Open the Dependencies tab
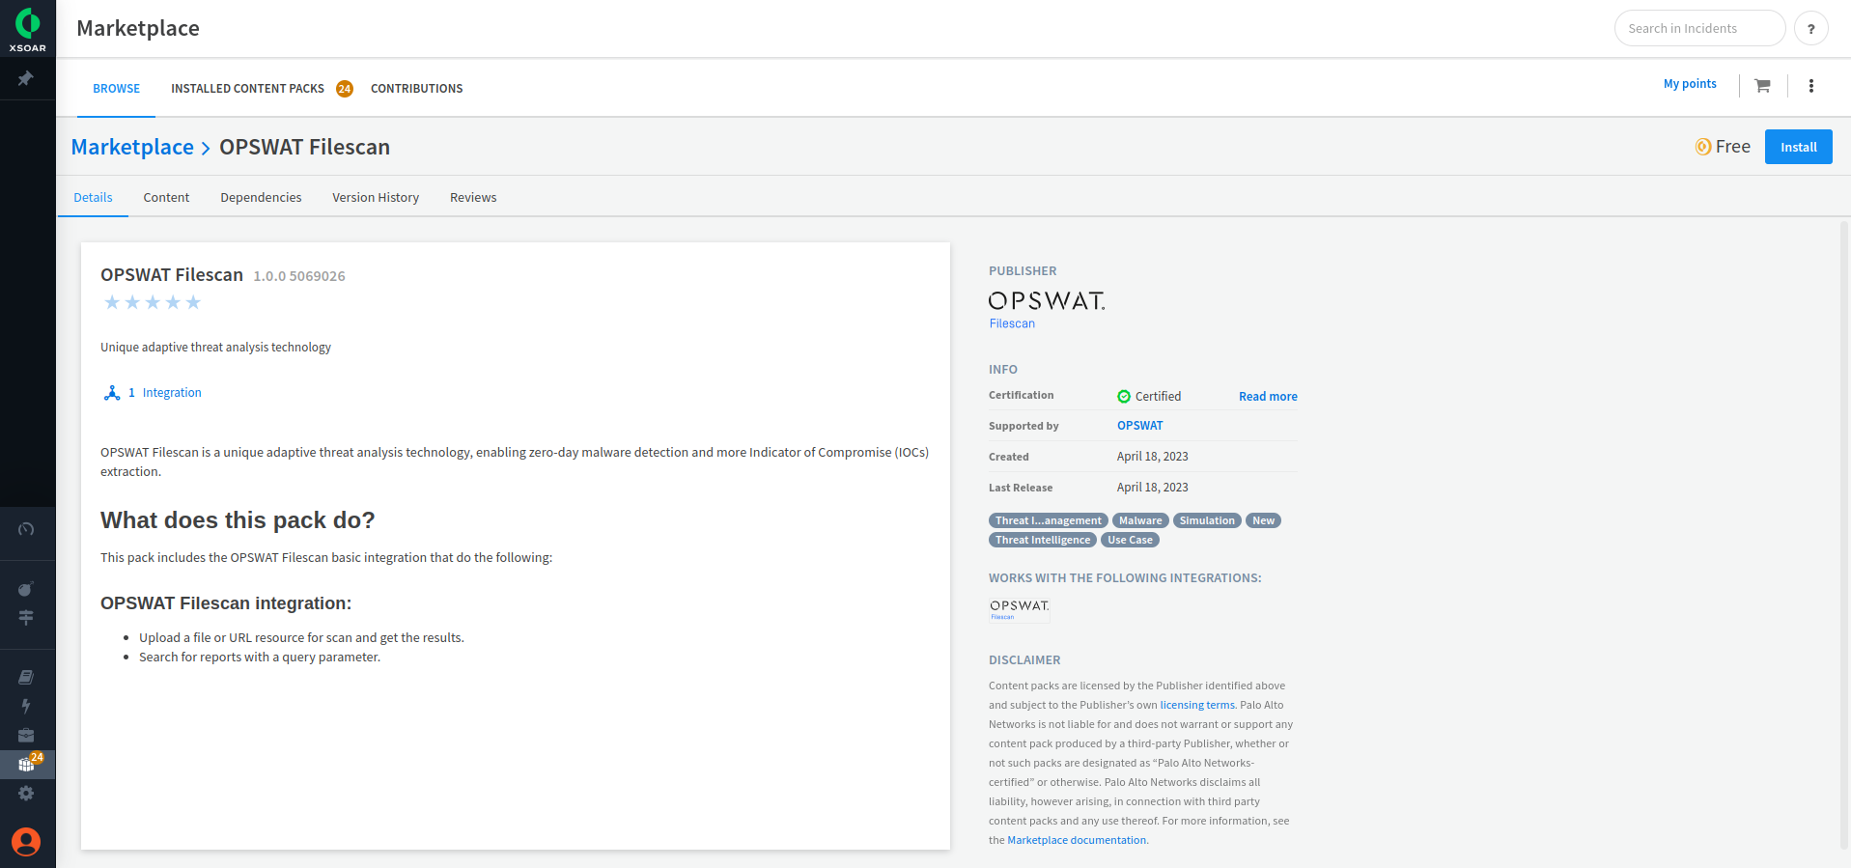1851x868 pixels. pyautogui.click(x=261, y=197)
